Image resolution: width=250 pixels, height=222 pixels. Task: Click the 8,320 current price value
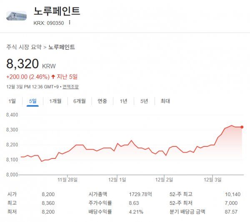(x=22, y=64)
